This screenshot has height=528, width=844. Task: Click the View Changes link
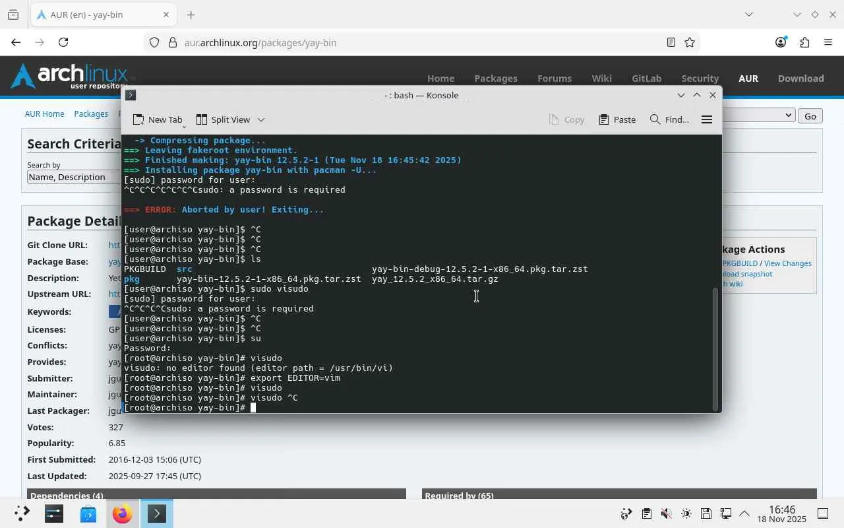coord(788,263)
